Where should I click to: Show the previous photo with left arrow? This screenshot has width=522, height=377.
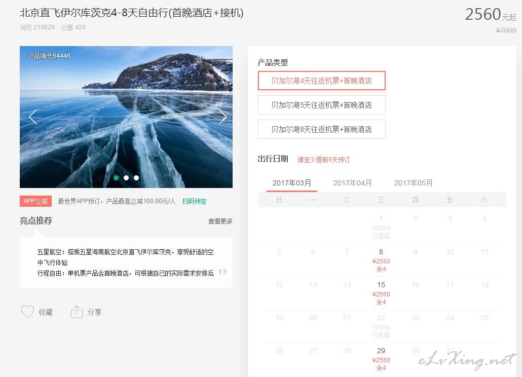(x=32, y=117)
